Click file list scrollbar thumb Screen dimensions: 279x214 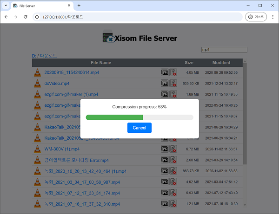[245, 114]
